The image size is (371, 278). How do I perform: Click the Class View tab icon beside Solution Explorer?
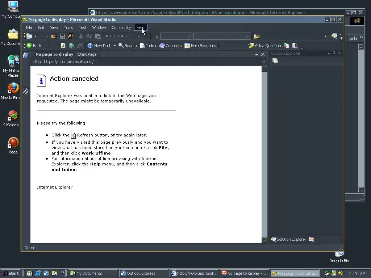(311, 240)
